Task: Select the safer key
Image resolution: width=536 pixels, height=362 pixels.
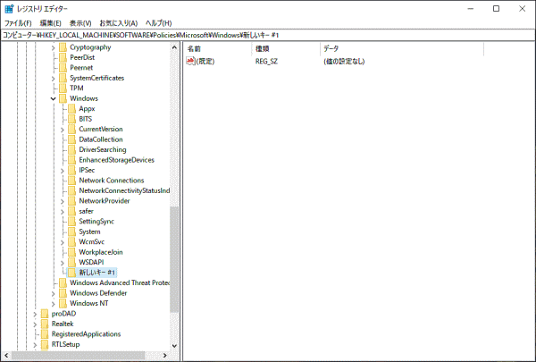Action: [x=86, y=212]
